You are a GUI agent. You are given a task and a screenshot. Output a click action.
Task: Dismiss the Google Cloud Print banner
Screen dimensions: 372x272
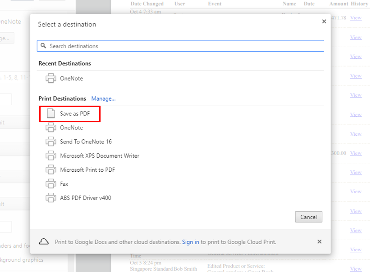319,242
